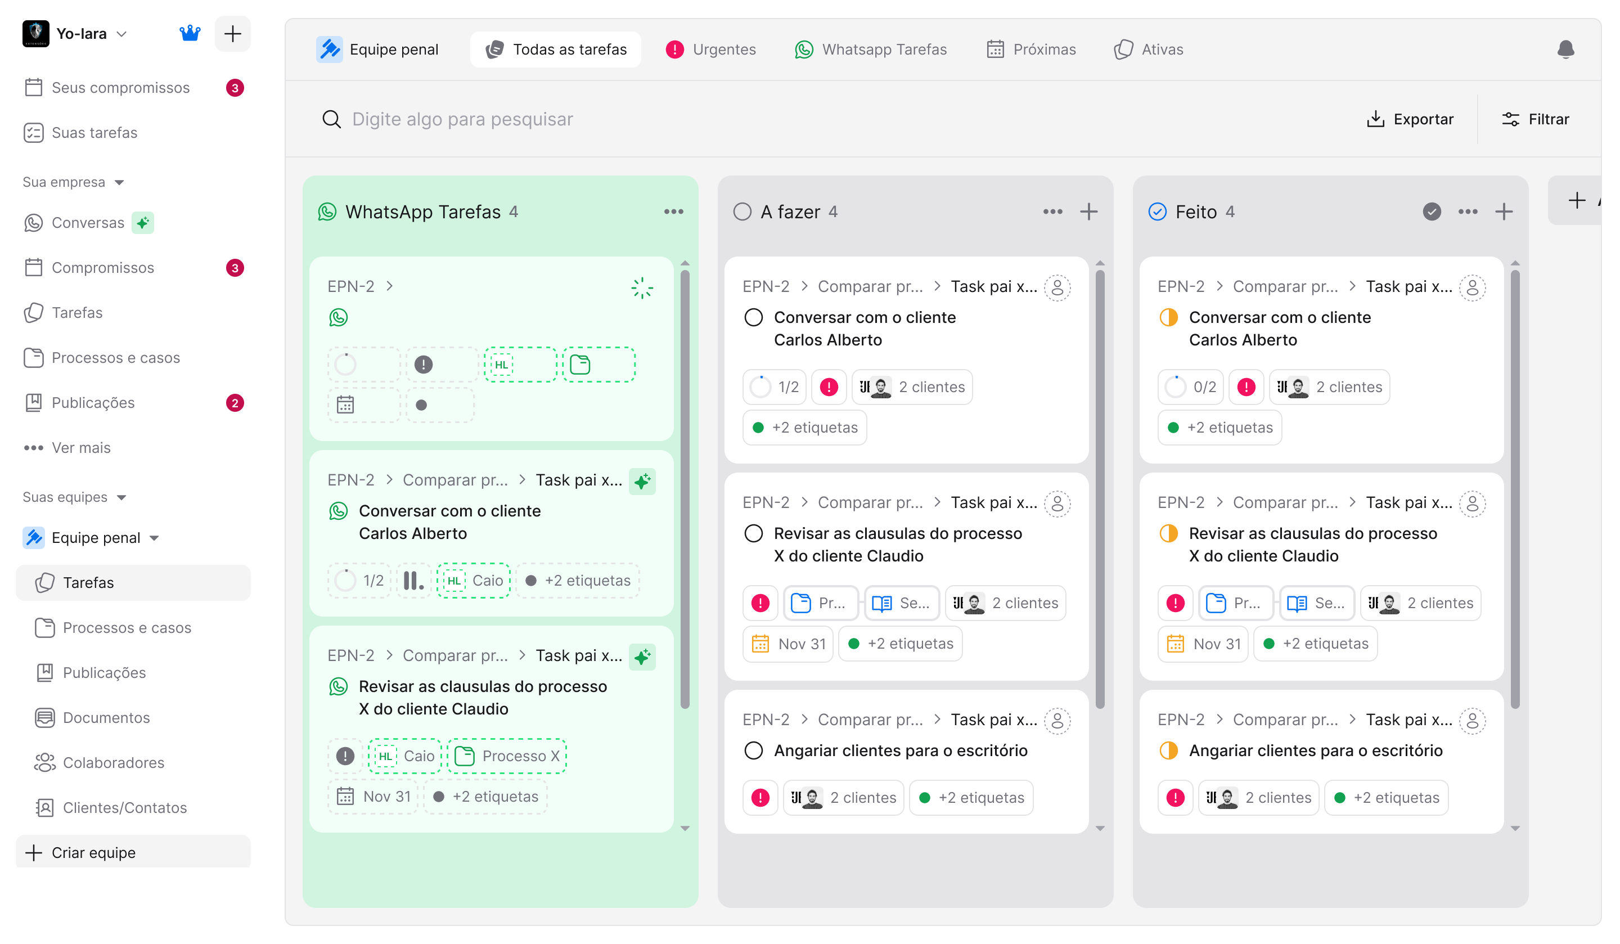The image size is (1620, 944).
Task: Open Documentos in sidebar
Action: tap(133, 718)
